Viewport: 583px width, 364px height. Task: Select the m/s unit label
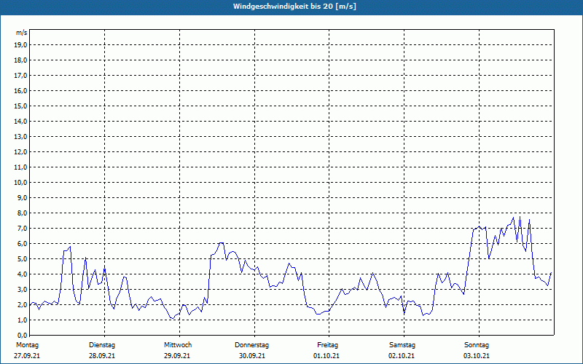[22, 33]
